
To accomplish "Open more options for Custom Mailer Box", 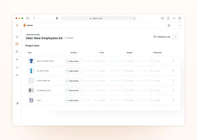I will point(173,81).
